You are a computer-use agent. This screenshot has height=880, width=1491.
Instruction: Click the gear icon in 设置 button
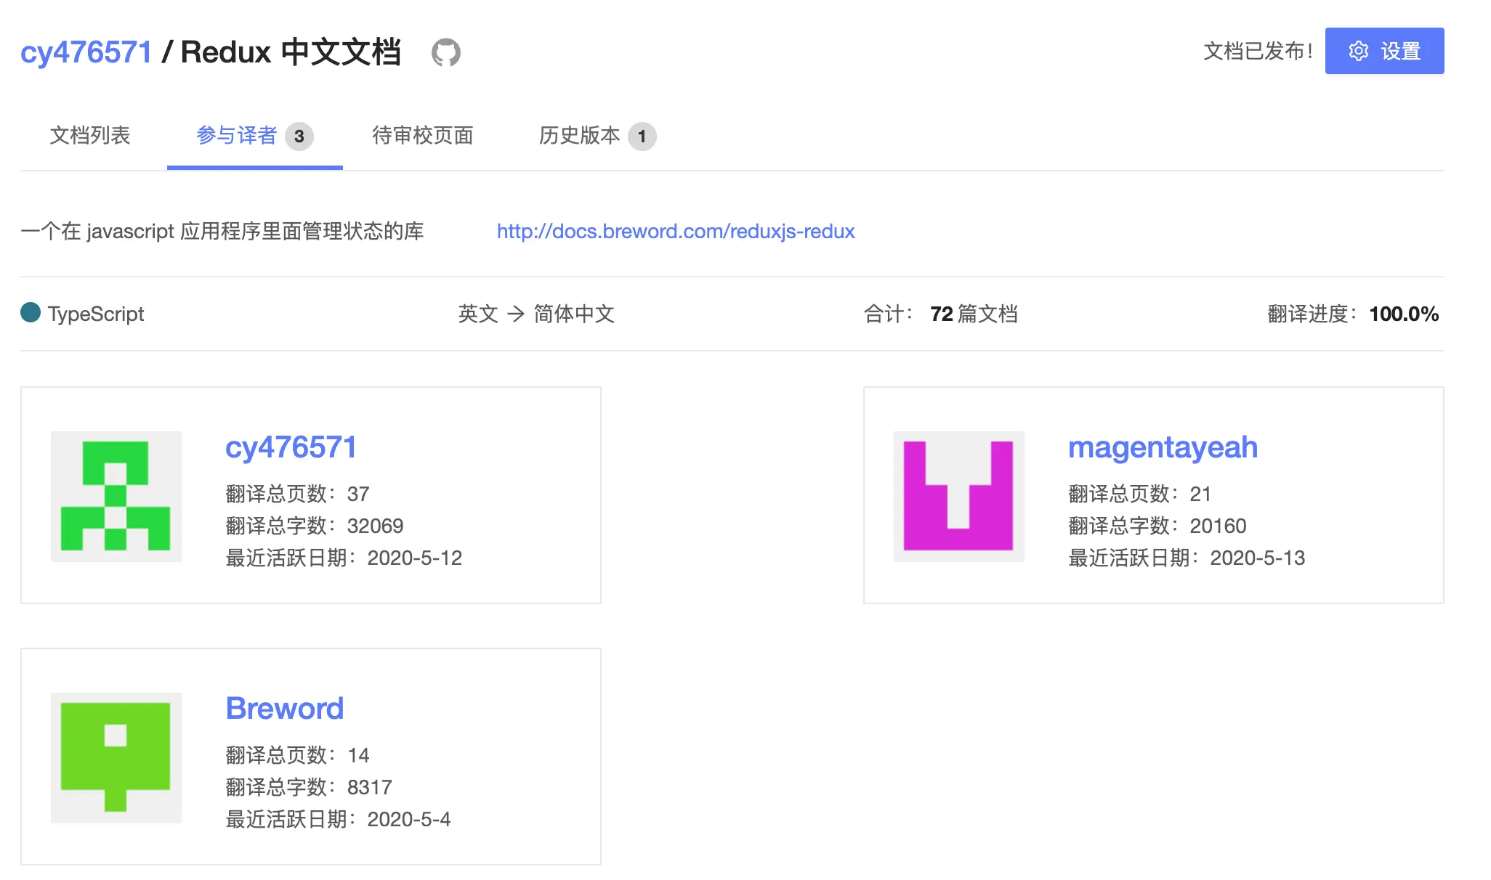[x=1358, y=52]
